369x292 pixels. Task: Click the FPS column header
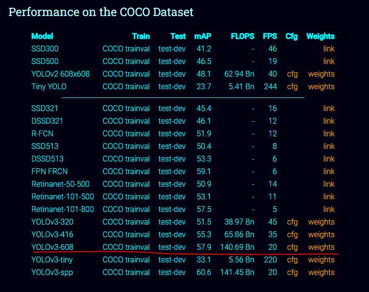click(270, 36)
